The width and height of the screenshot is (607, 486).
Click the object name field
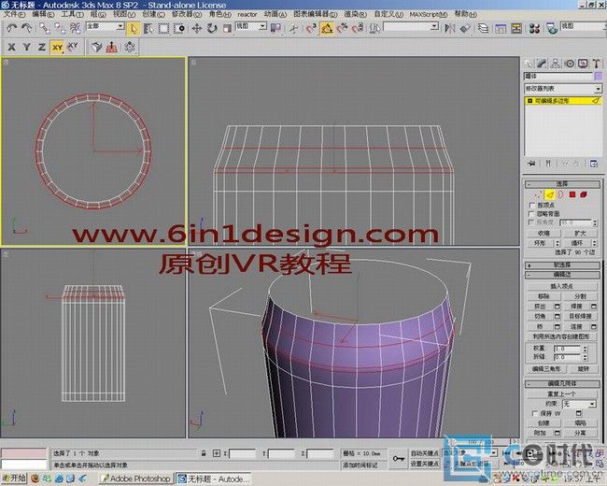pos(558,77)
